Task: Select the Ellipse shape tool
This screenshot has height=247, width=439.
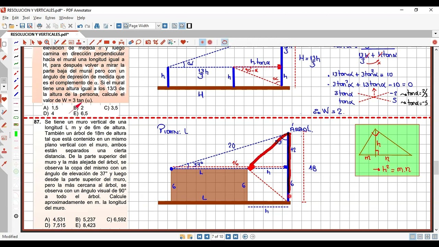Action: pos(114,42)
